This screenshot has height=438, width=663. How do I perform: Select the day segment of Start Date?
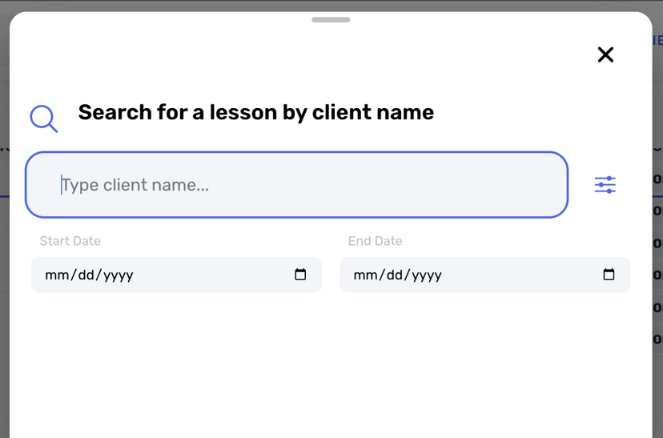click(x=86, y=275)
